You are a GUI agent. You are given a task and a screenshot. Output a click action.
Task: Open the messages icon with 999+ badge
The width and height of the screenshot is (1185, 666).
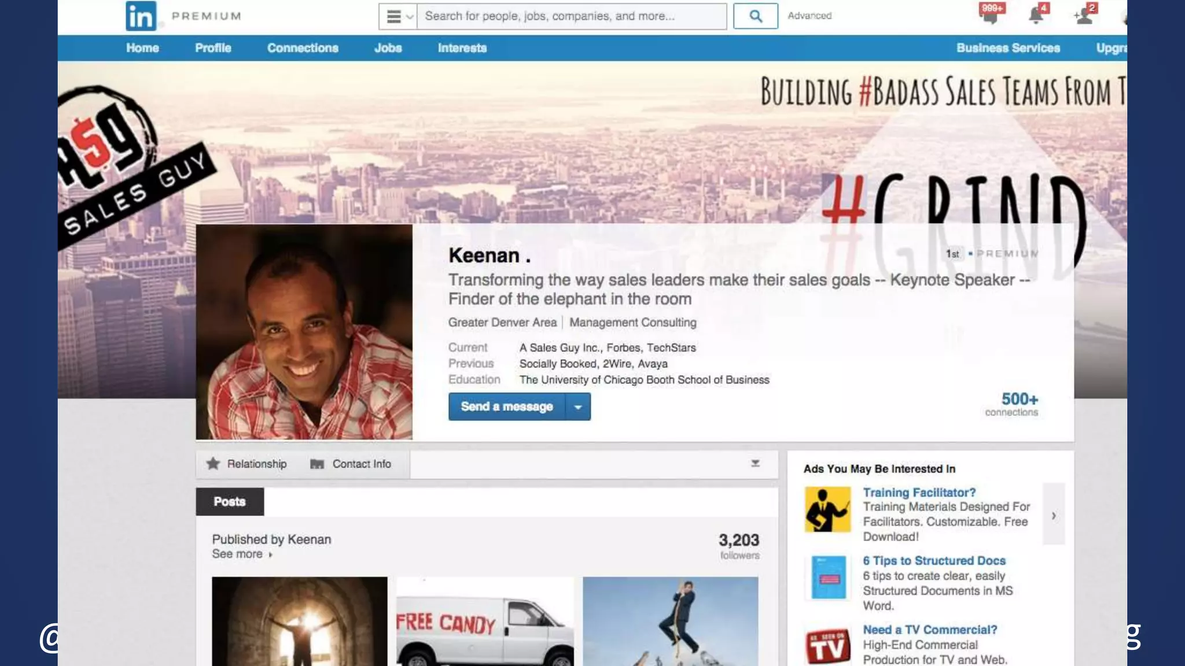tap(990, 15)
